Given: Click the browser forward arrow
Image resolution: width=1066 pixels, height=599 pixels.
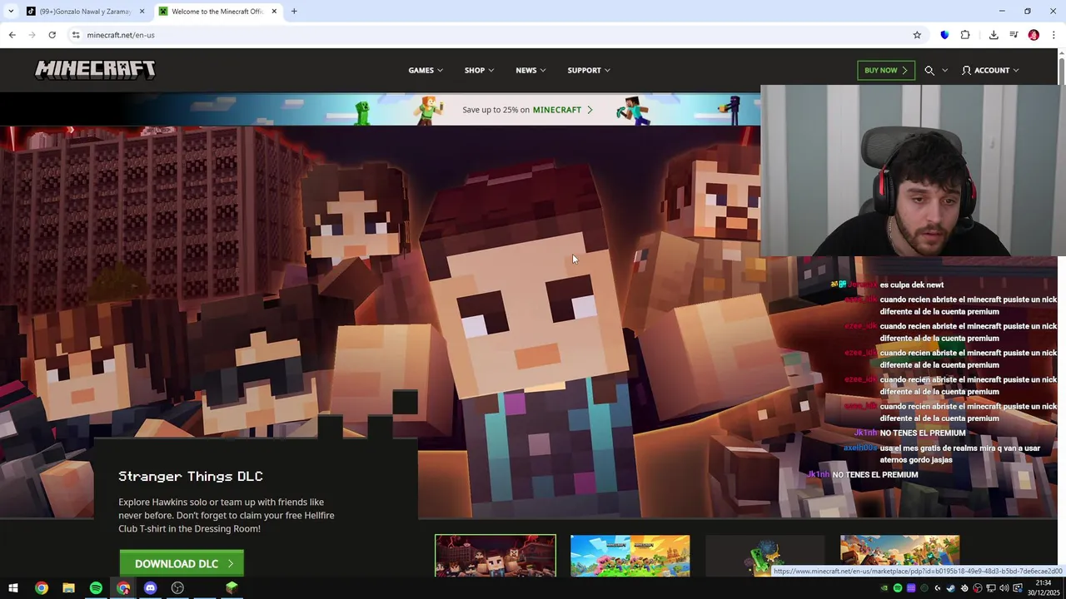Looking at the screenshot, I should 32,35.
